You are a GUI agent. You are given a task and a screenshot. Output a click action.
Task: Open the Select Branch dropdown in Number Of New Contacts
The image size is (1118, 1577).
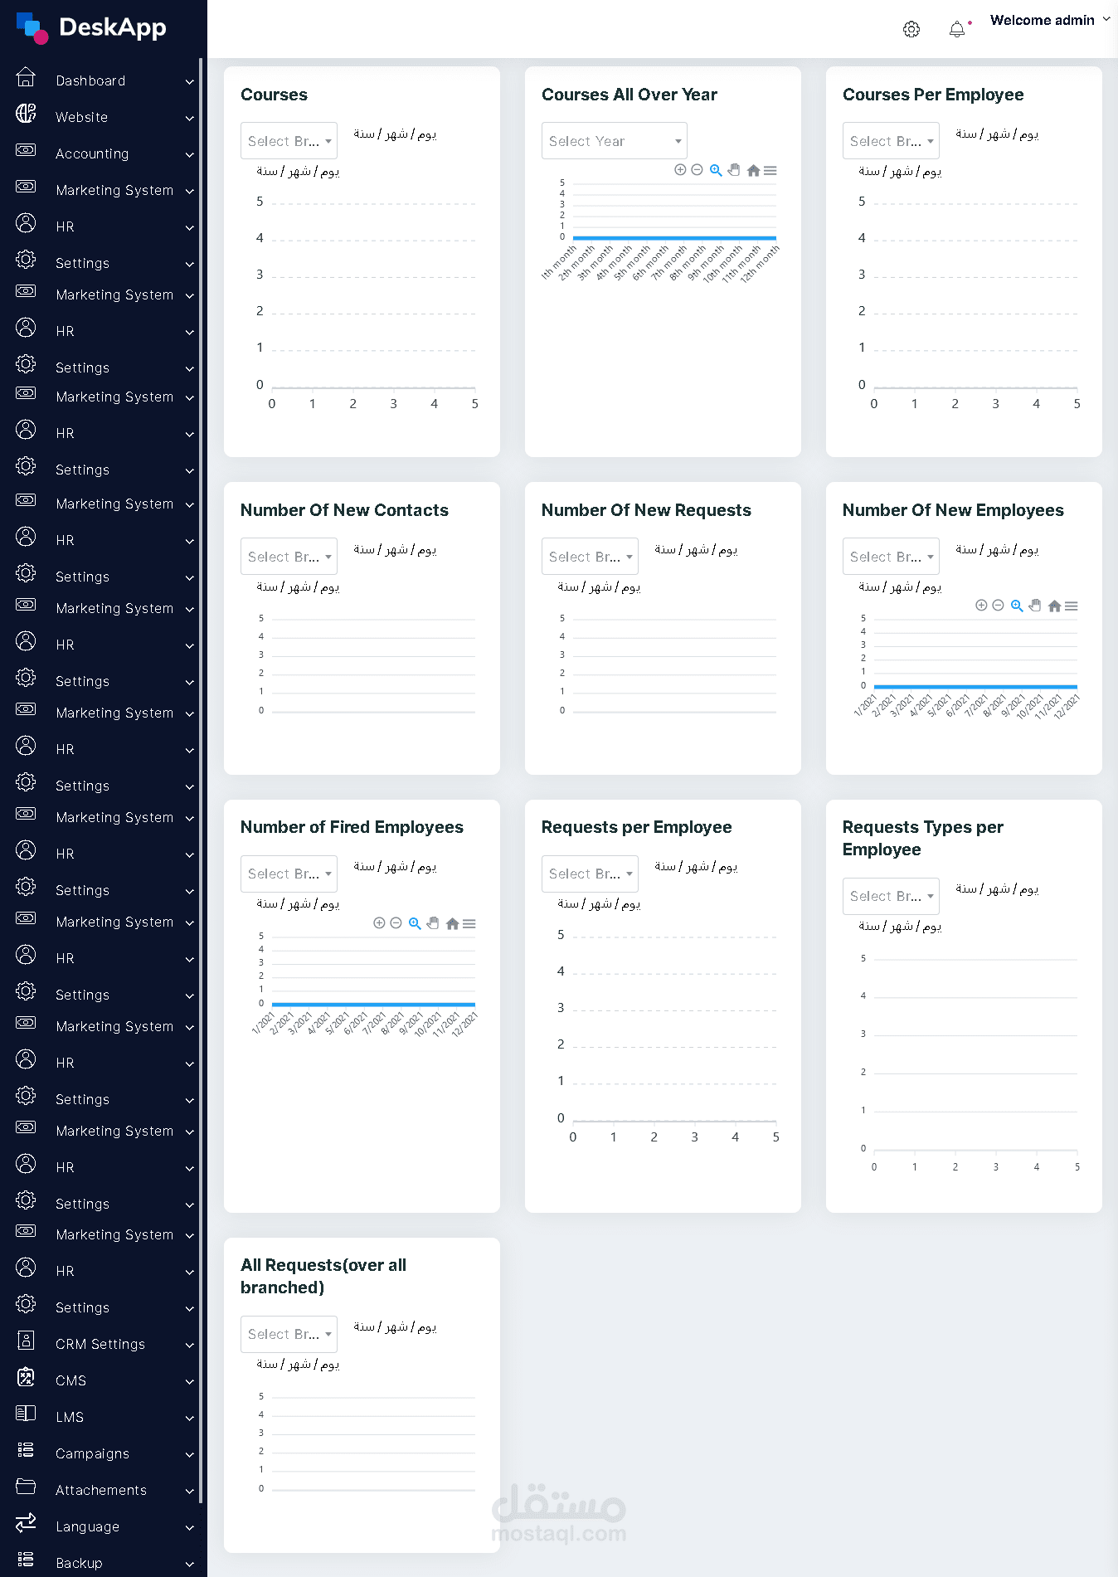(289, 557)
